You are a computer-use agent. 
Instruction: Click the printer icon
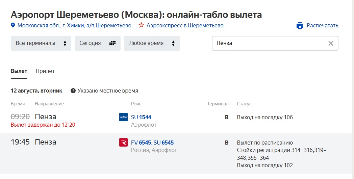coord(300,26)
